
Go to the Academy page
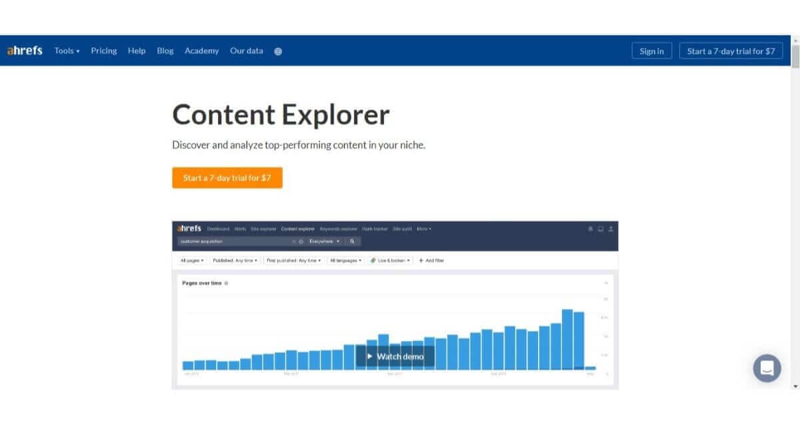201,51
